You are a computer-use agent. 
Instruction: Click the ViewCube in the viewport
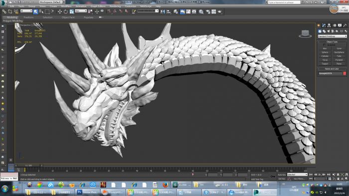(x=305, y=34)
